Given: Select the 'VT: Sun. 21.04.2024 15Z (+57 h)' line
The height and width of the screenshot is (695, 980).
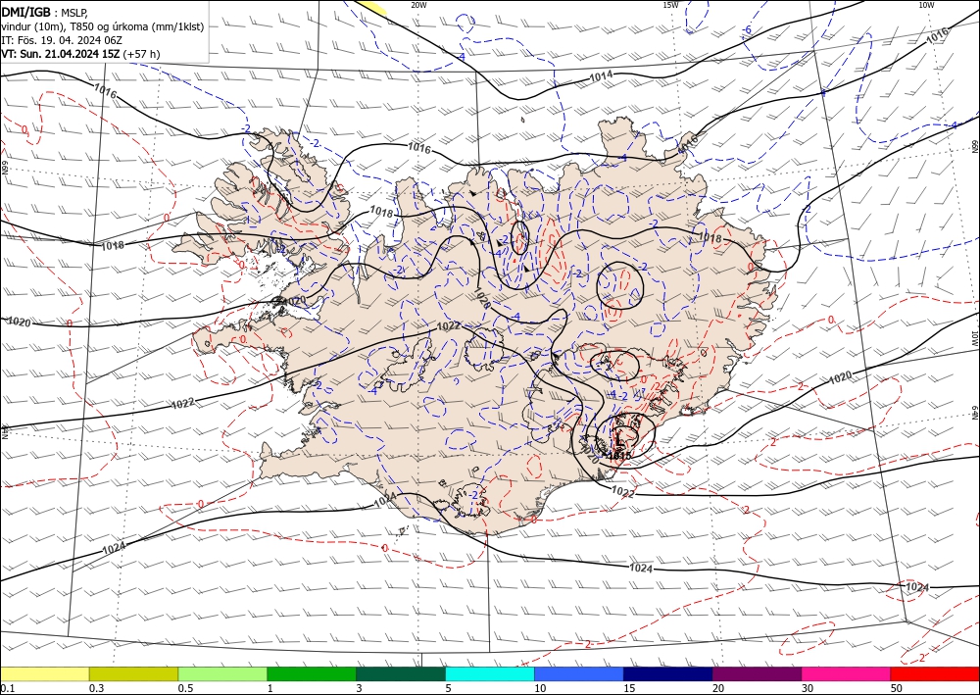Looking at the screenshot, I should [80, 54].
